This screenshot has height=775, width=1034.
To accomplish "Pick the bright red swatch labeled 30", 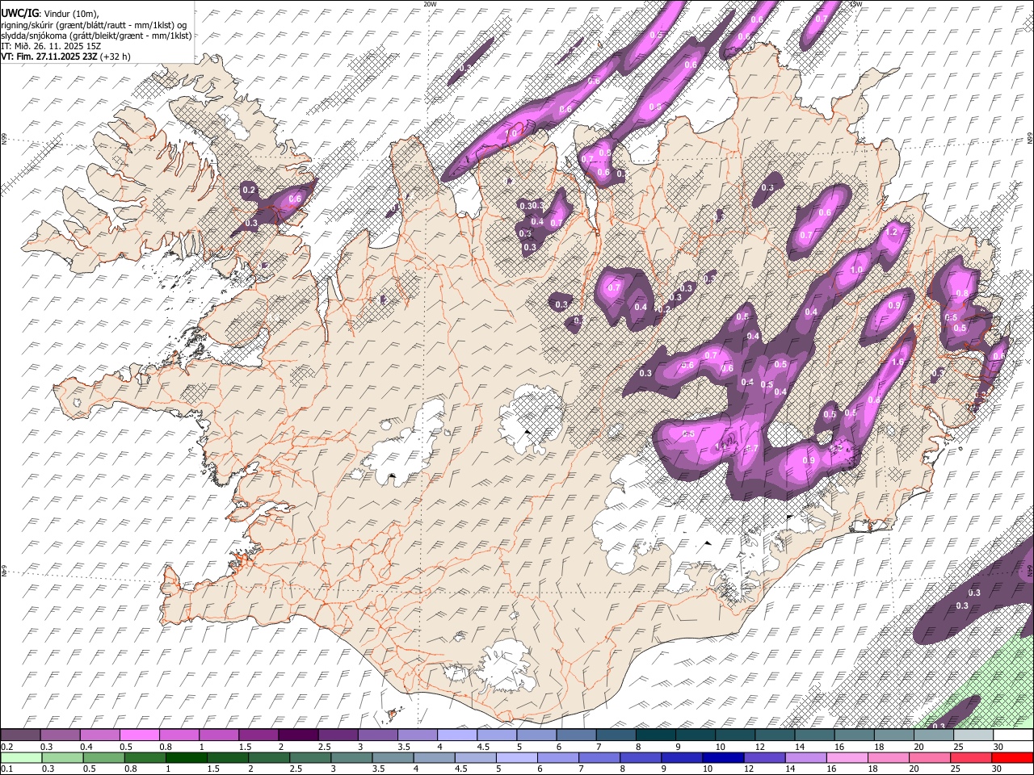I will click(1013, 758).
